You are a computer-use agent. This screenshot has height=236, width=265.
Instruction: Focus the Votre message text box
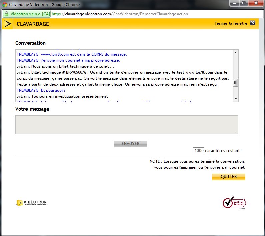[126, 125]
